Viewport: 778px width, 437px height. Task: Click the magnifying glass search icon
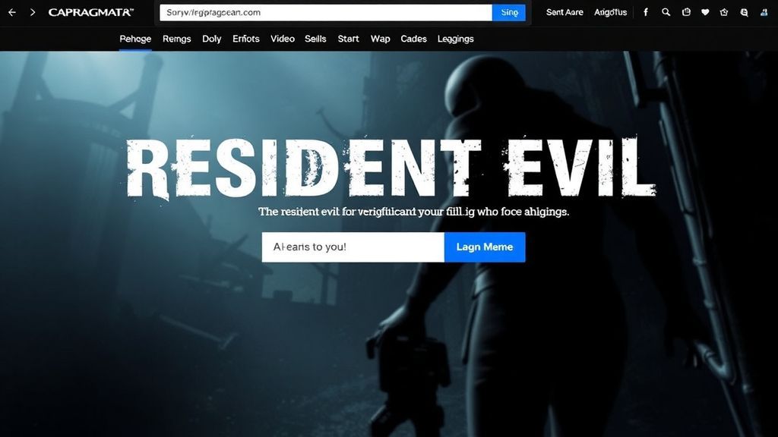[666, 12]
